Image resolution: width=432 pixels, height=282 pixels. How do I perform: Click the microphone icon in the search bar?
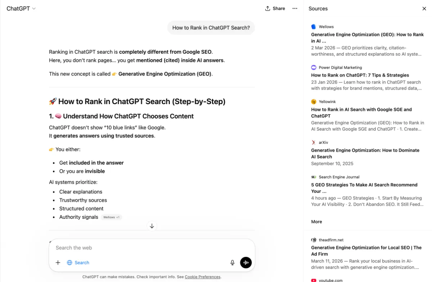coord(232,263)
